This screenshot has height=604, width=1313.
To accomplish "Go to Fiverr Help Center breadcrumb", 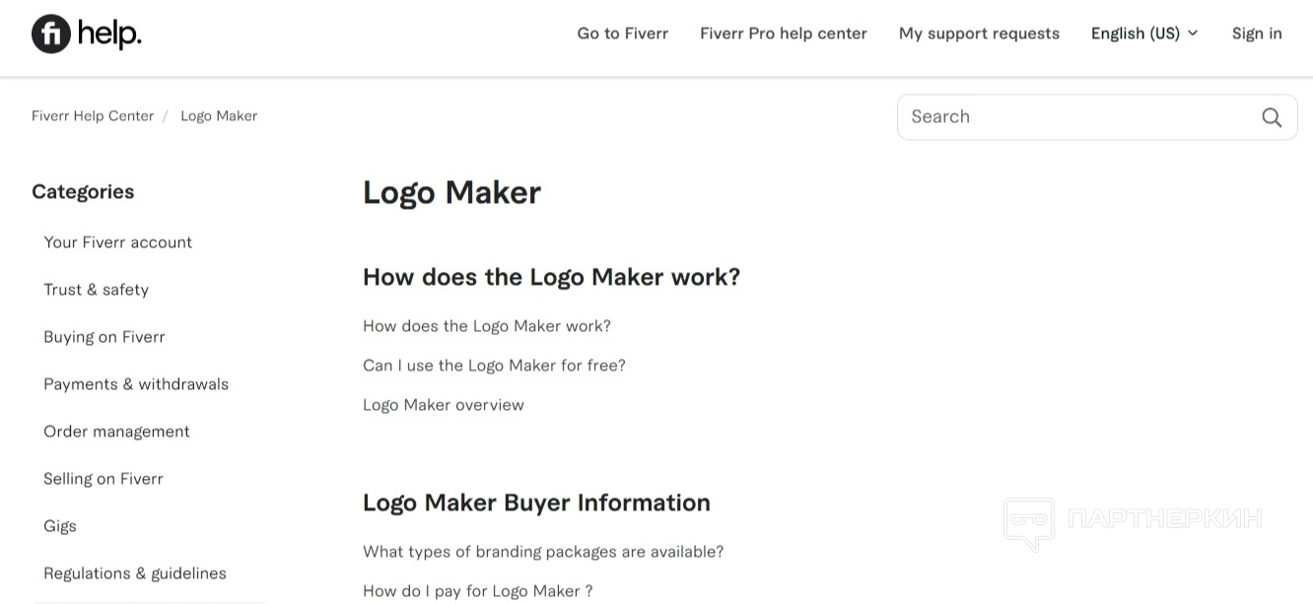I will [x=93, y=116].
